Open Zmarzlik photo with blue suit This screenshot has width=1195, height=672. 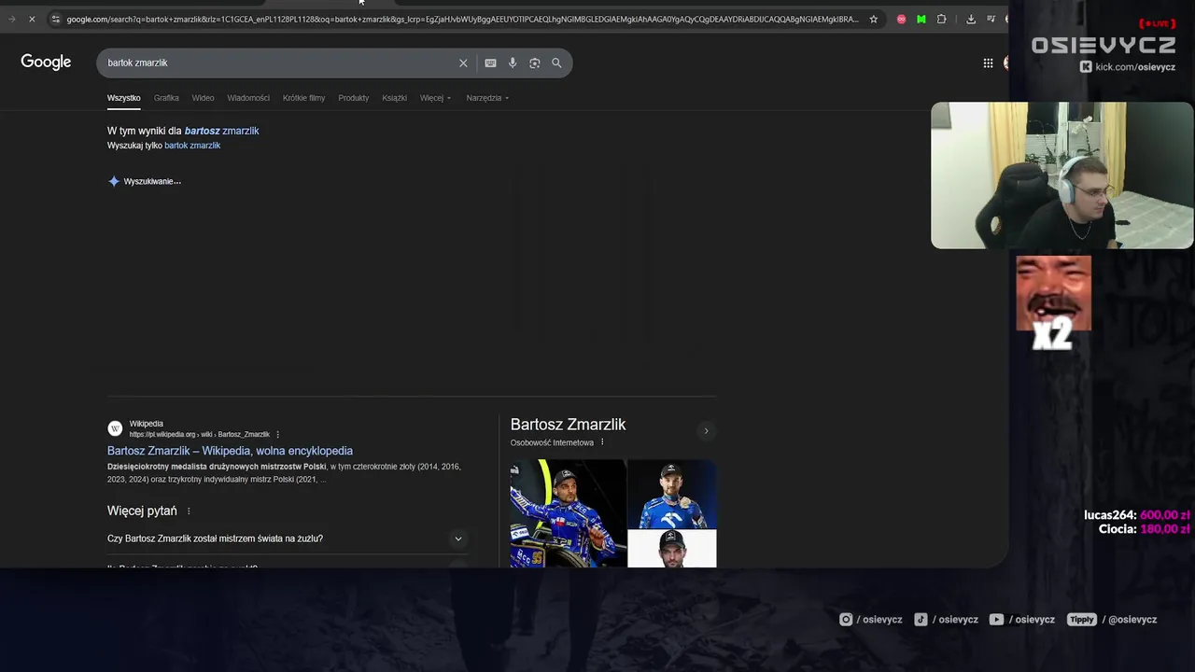click(x=671, y=494)
